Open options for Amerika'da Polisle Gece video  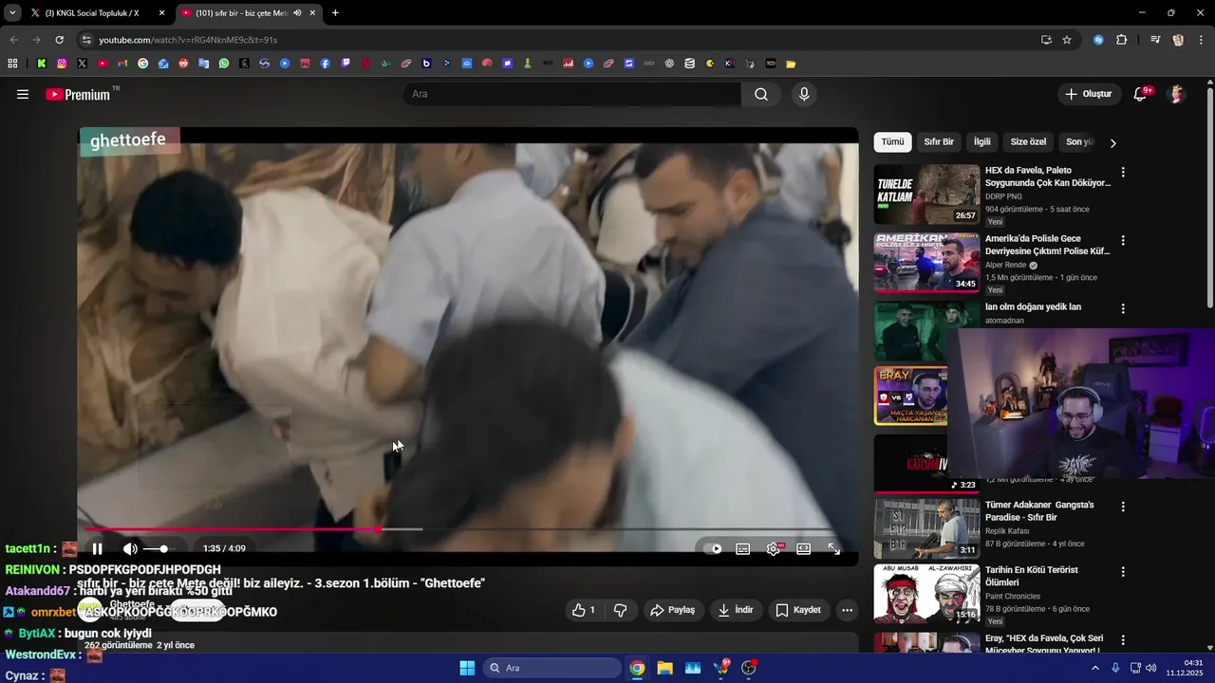[1123, 241]
